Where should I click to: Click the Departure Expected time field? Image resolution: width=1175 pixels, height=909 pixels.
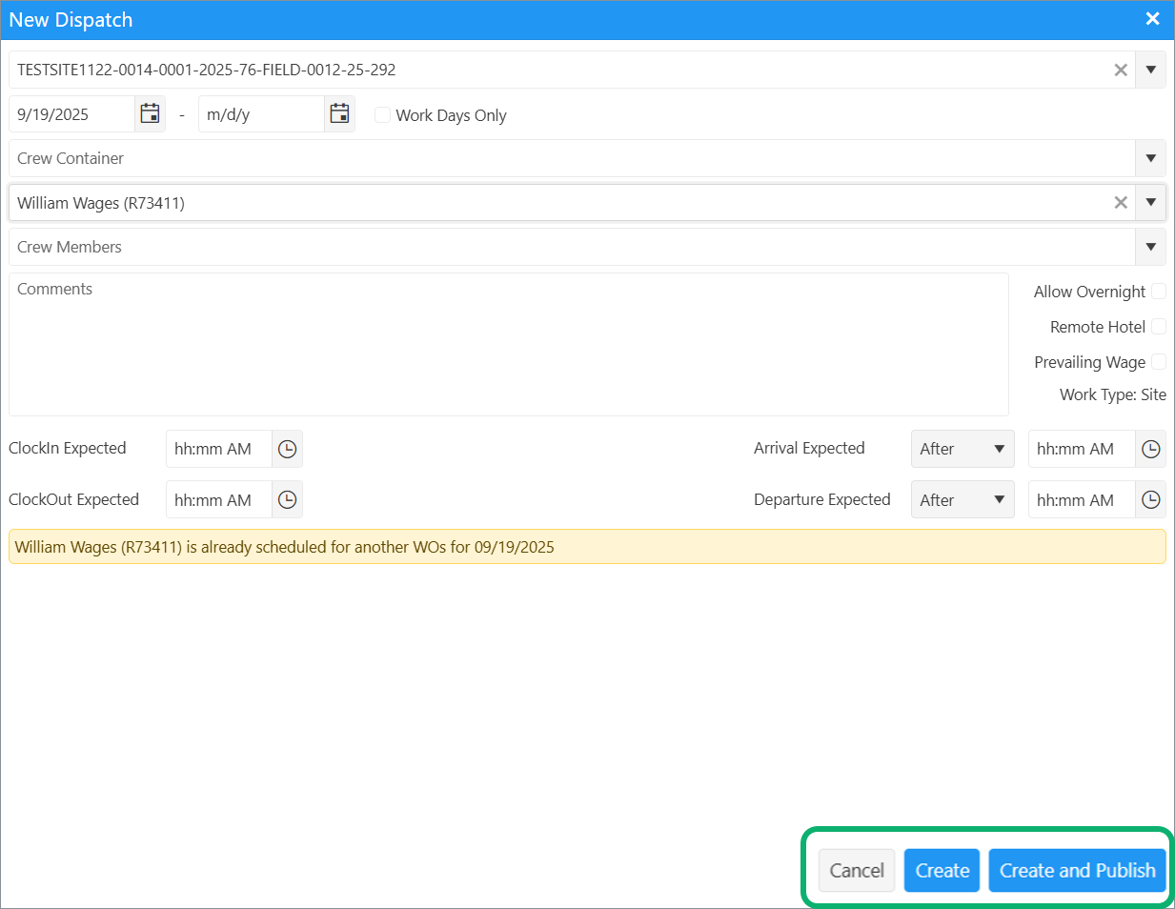(1082, 500)
